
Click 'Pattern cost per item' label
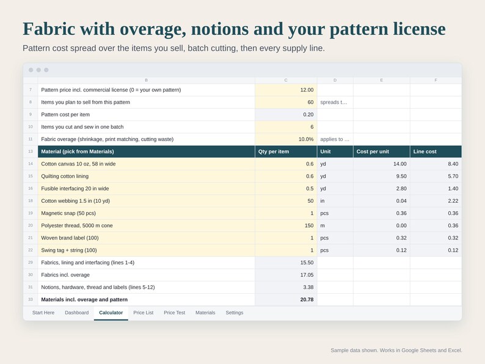click(65, 115)
